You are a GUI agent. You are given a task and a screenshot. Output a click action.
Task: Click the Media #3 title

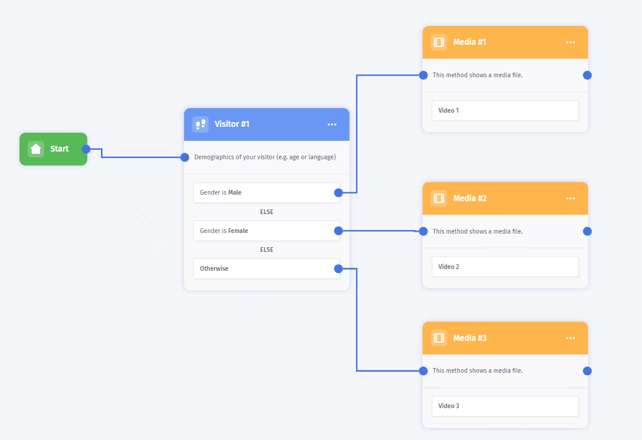click(x=470, y=338)
